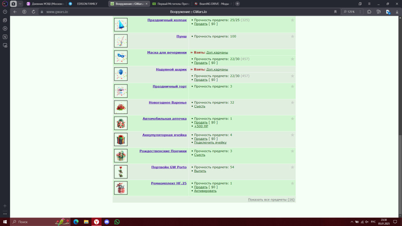Take Надувной шарик into Доп.карманы
The height and width of the screenshot is (226, 402).
217,69
